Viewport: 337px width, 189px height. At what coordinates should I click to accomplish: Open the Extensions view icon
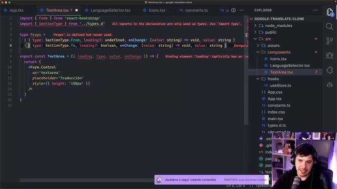(x=329, y=70)
